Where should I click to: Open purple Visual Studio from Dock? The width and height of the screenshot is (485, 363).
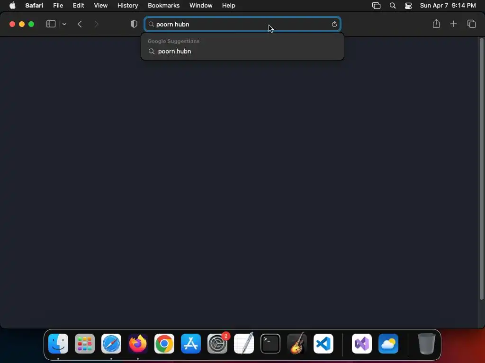361,344
